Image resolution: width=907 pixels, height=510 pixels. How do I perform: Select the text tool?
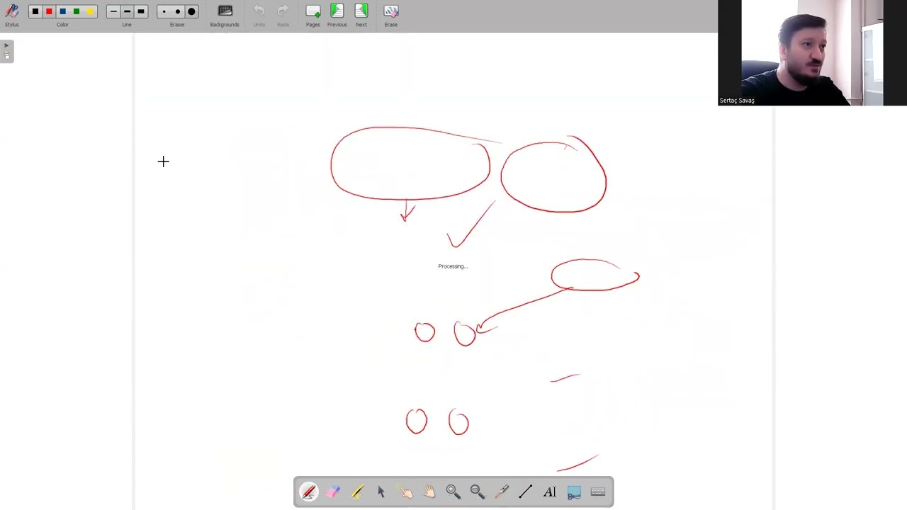pos(550,492)
